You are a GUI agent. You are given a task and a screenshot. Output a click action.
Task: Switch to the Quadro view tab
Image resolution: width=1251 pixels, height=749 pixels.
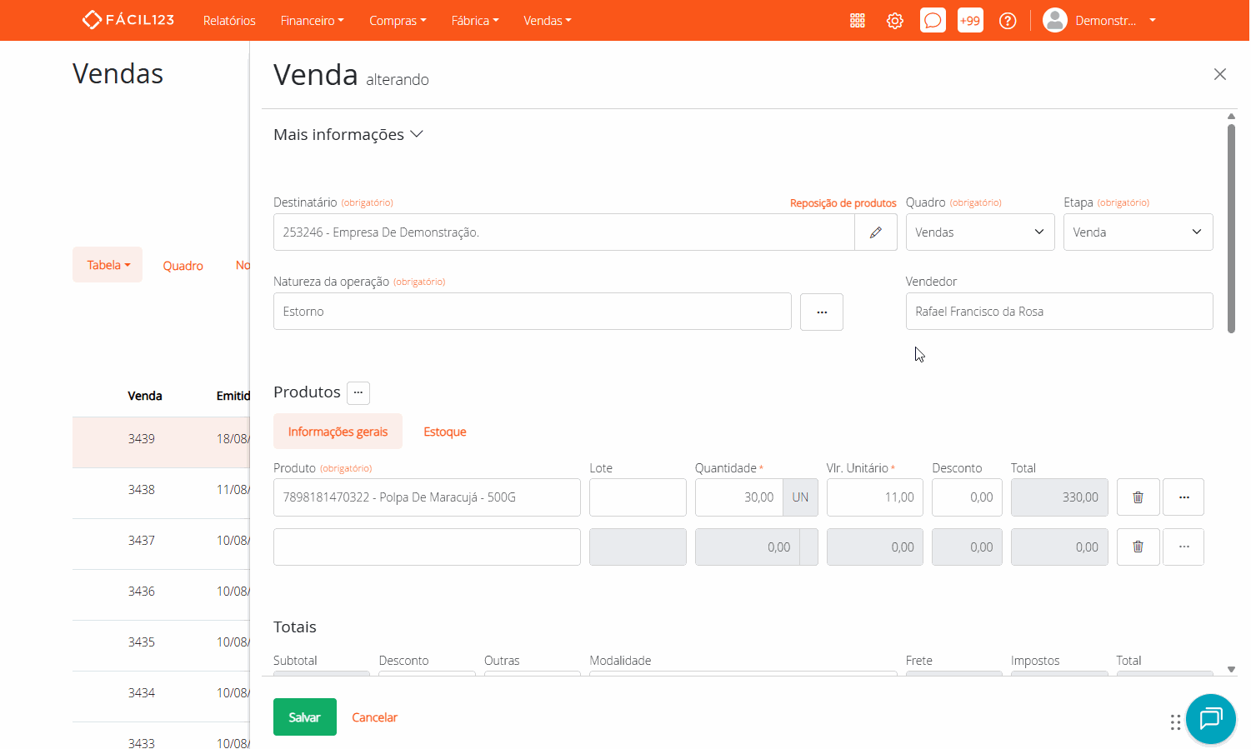[183, 266]
